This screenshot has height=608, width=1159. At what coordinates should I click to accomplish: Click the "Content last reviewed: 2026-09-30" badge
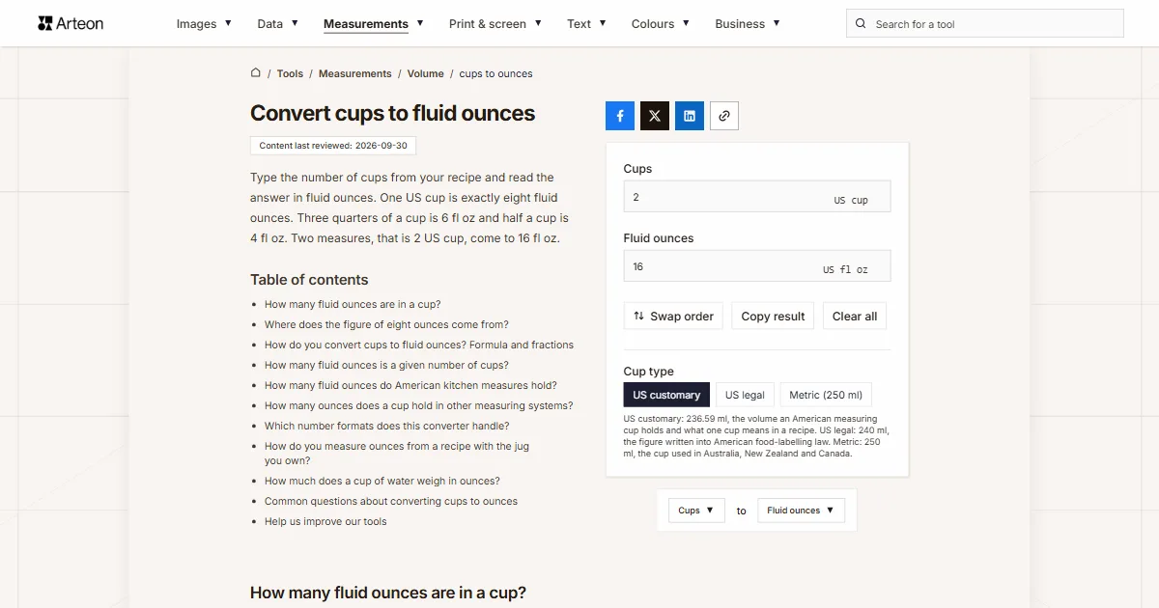[x=333, y=146]
